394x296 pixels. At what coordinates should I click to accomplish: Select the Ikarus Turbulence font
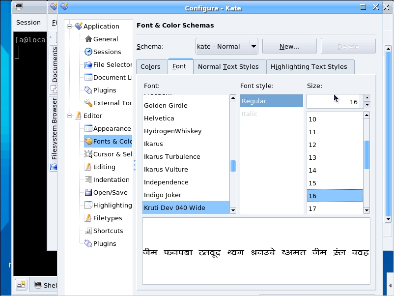click(186, 156)
